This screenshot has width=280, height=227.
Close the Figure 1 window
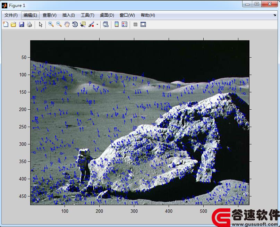(x=270, y=4)
